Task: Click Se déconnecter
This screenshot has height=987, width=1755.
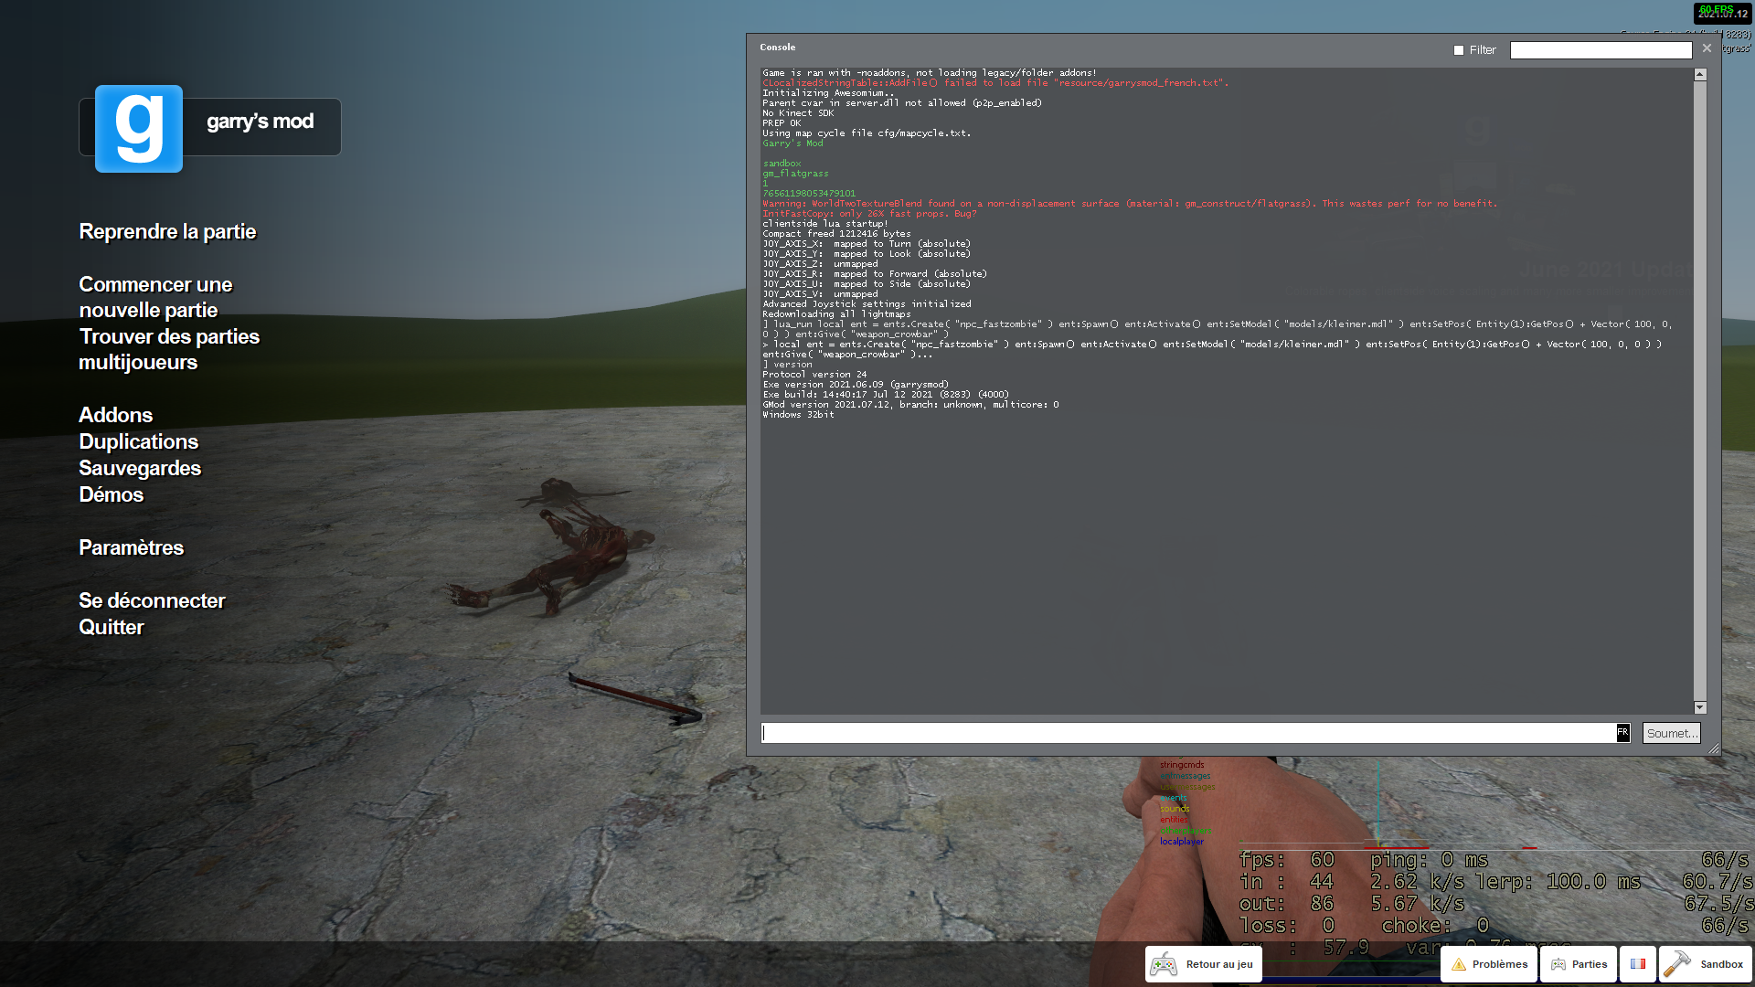Action: pyautogui.click(x=152, y=601)
